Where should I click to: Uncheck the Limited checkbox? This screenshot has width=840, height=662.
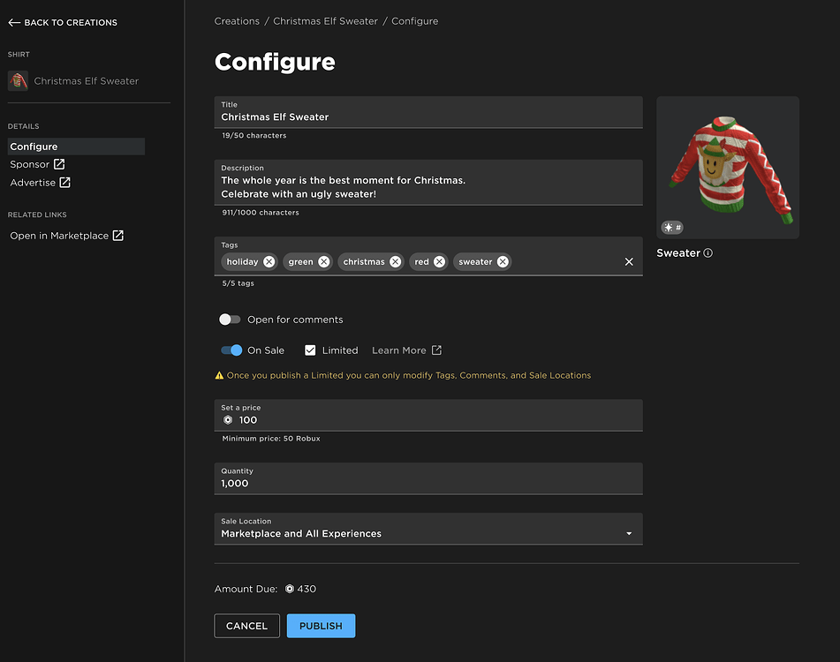coord(310,350)
